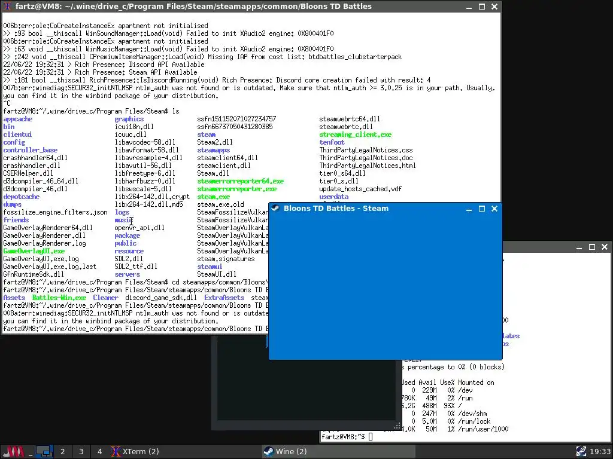Click 'openvr_api.dll' in the listing
The height and width of the screenshot is (459, 613).
pyautogui.click(x=139, y=228)
